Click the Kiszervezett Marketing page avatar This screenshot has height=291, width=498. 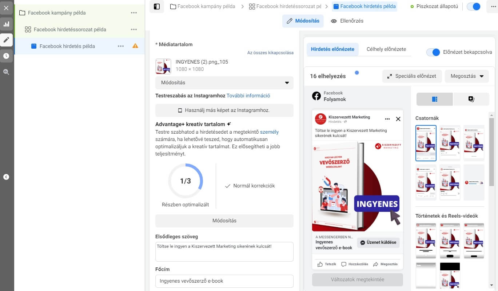pyautogui.click(x=320, y=119)
